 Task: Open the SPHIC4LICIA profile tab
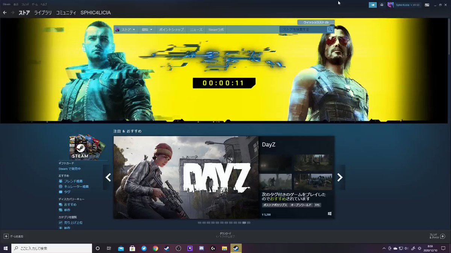point(95,13)
